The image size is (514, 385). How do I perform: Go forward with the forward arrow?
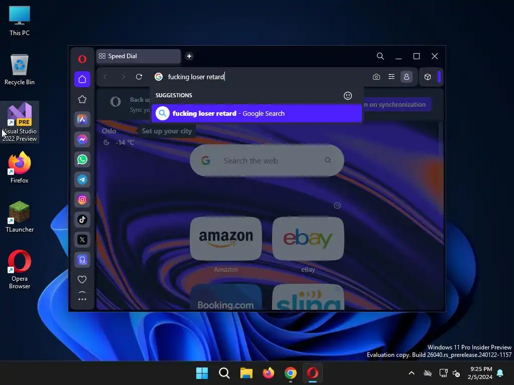click(x=123, y=77)
